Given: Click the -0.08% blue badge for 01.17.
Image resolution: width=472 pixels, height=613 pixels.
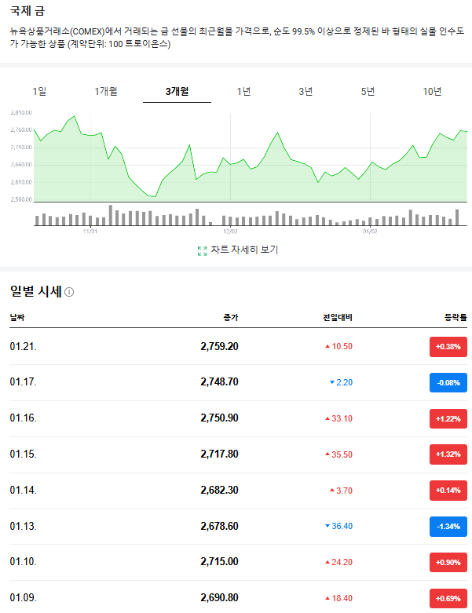Looking at the screenshot, I should point(448,382).
